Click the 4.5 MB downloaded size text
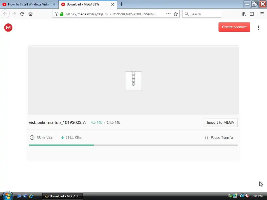Viewport: 267px width, 200px height. [x=96, y=122]
